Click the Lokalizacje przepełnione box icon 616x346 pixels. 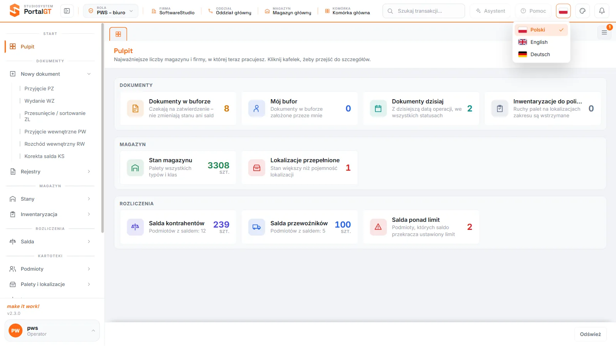point(256,168)
